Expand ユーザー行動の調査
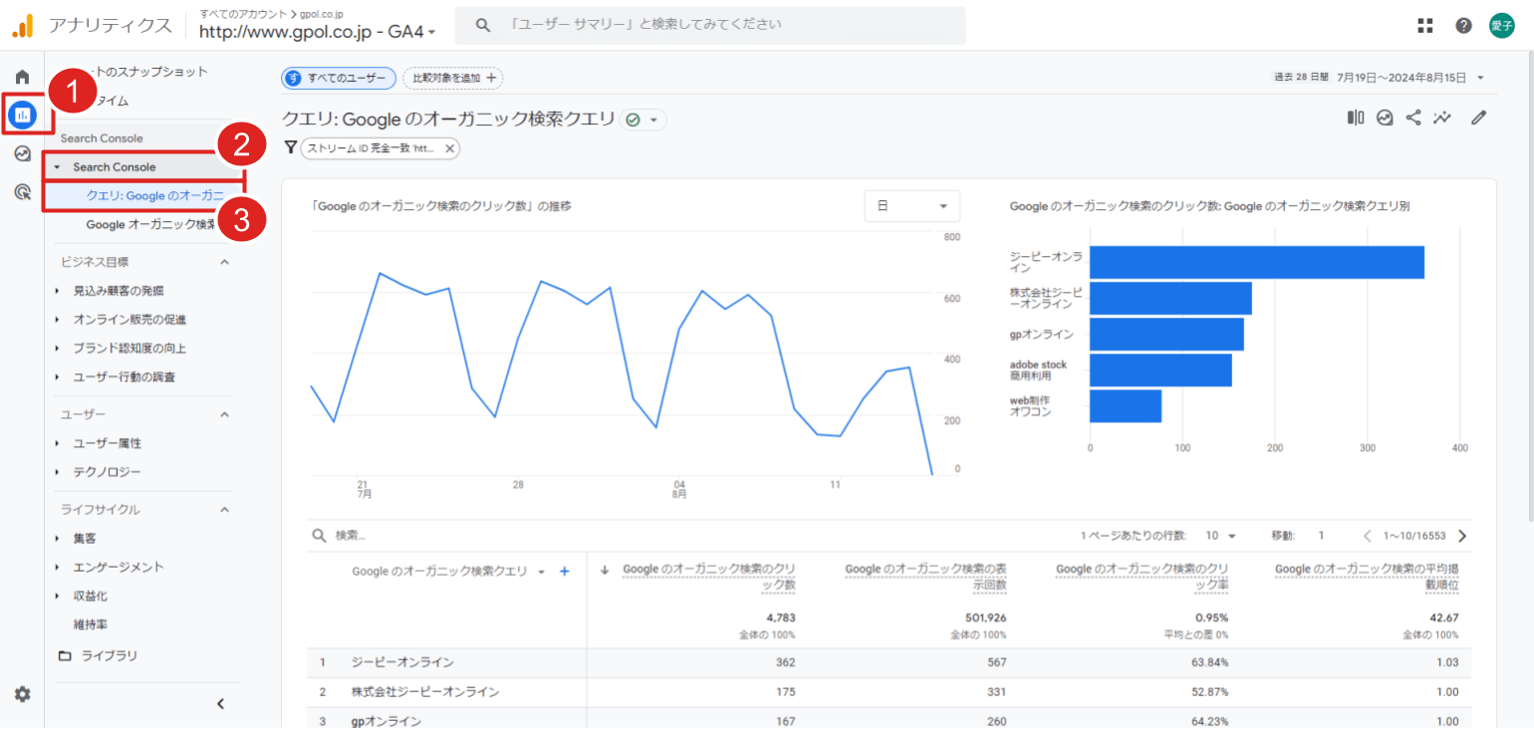The image size is (1534, 737). pos(58,377)
